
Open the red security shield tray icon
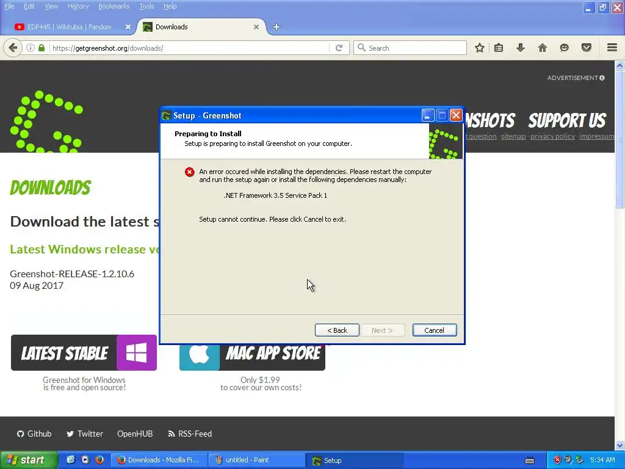click(x=557, y=460)
